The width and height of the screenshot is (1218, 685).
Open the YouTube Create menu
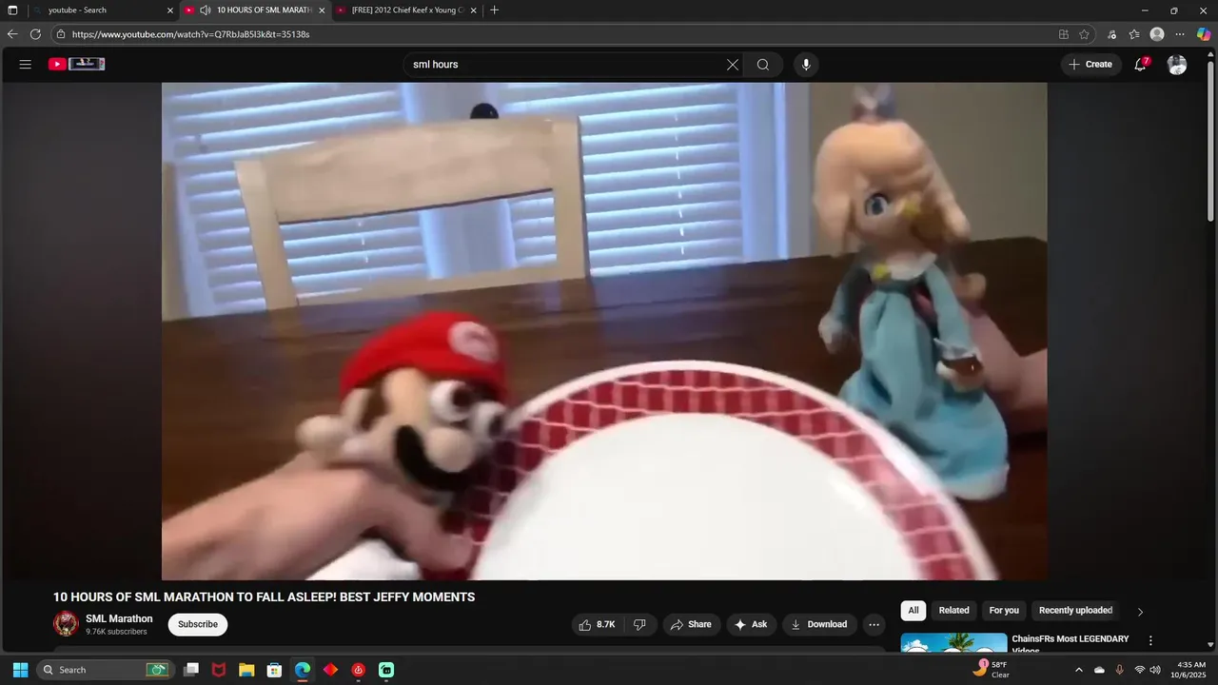tap(1090, 65)
